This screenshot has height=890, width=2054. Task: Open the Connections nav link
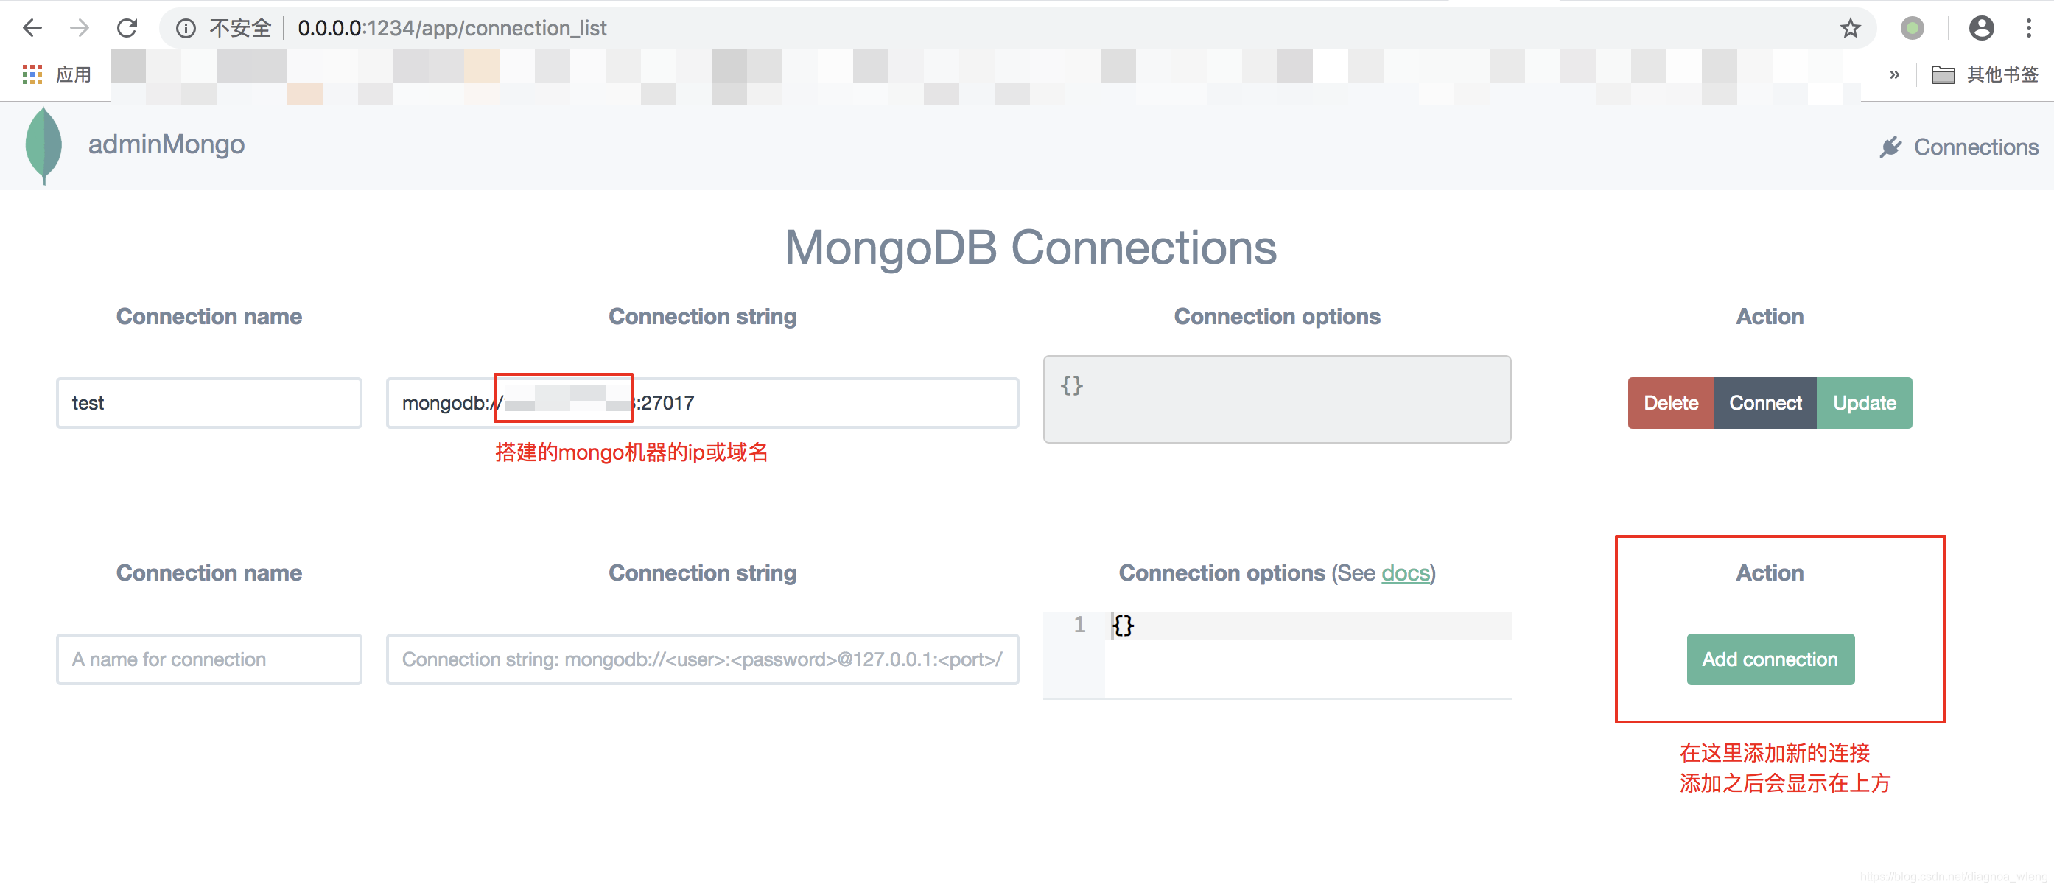click(x=1959, y=147)
